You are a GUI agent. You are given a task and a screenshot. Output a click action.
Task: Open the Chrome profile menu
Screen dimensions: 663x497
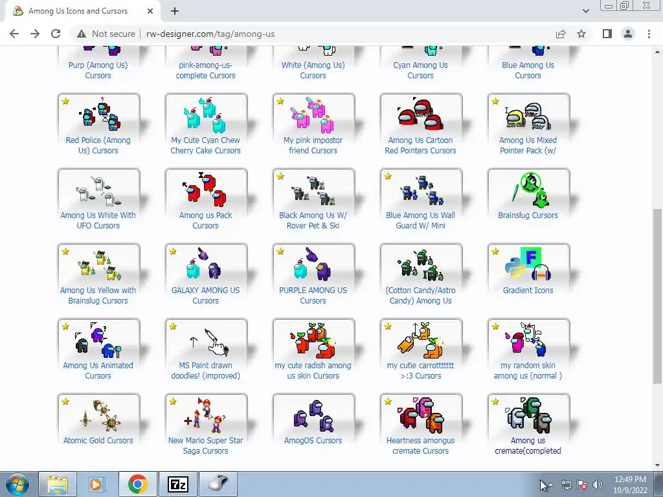(628, 34)
